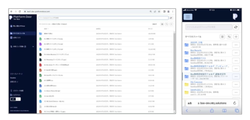The height and width of the screenshot is (120, 250).
Task: Open the three-dot menu for Box Reports folder
Action: 236,53
